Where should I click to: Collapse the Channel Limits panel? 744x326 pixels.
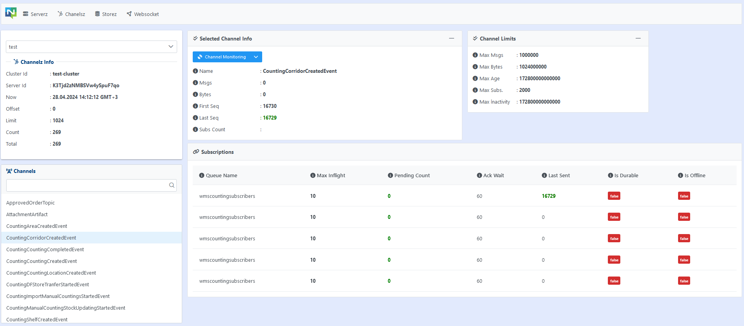pos(638,38)
